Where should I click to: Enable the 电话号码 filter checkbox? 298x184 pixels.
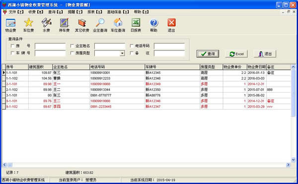(132, 46)
